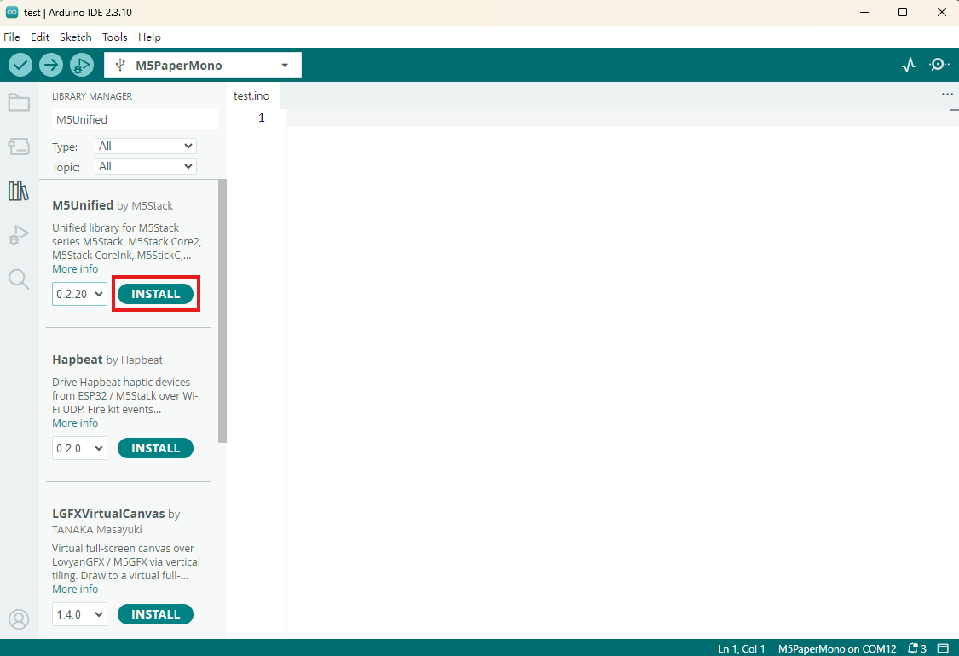Select the test.ino editor tab
959x656 pixels.
(251, 96)
